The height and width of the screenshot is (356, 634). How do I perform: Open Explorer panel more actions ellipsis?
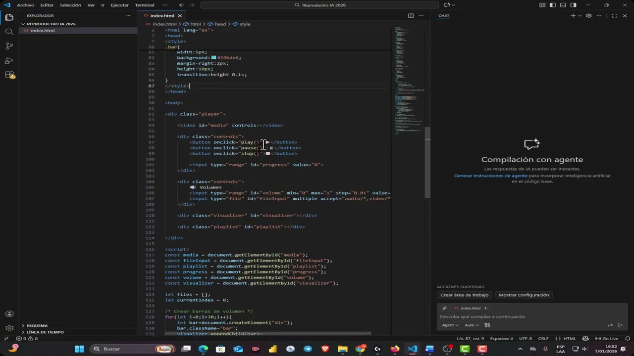pyautogui.click(x=128, y=16)
